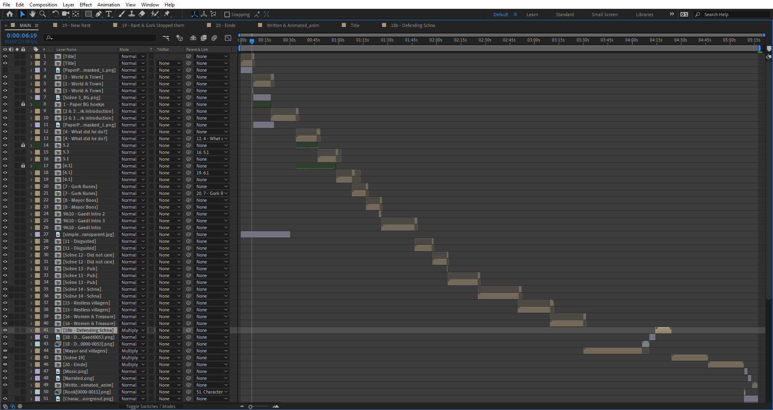Select the Small Screen workspace
This screenshot has height=410, width=773.
coord(604,14)
